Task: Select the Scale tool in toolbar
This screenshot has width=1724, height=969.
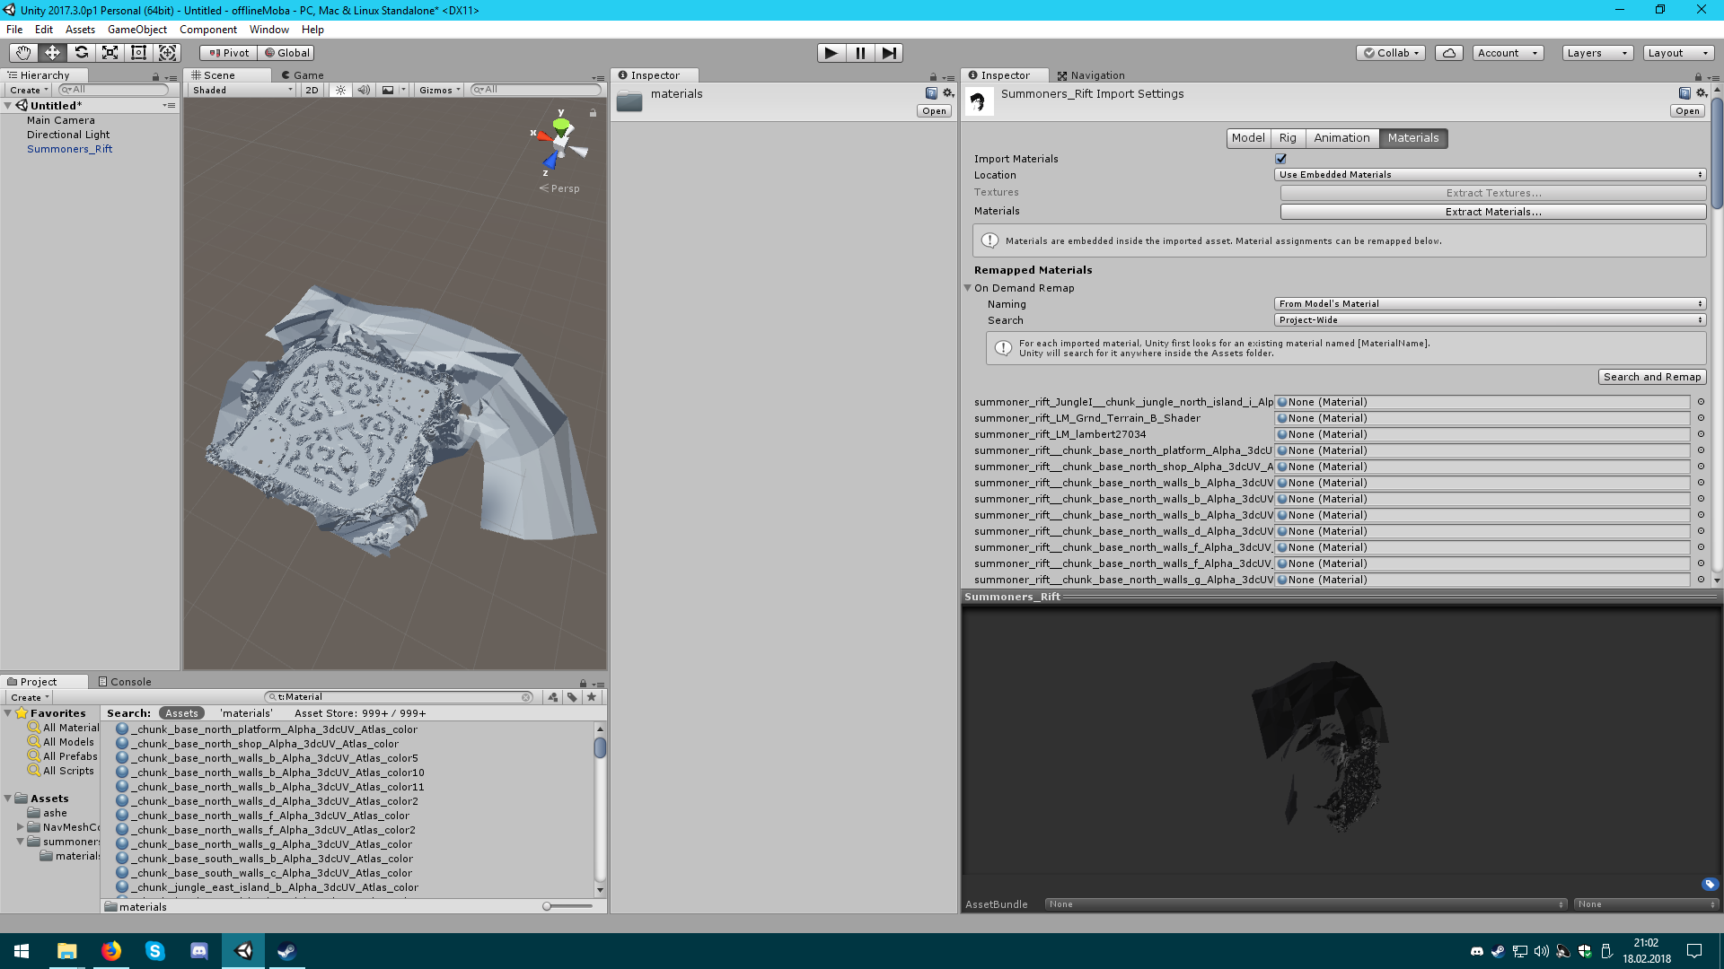Action: [110, 53]
